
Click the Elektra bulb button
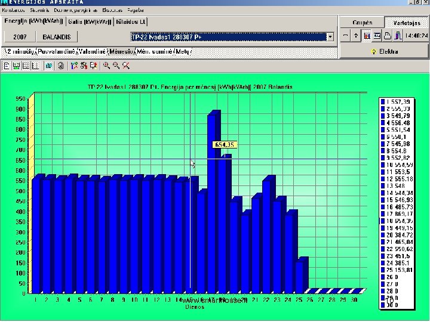pyautogui.click(x=384, y=51)
